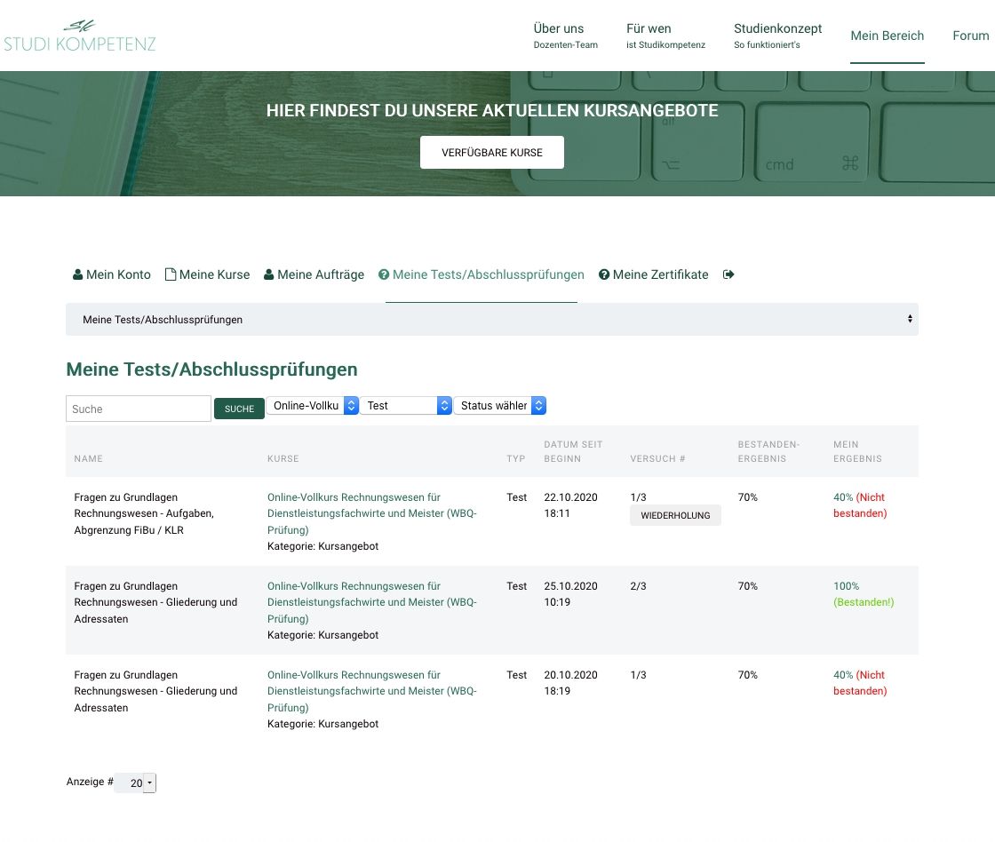Change the Anzeige # items-per-page selector
The width and height of the screenshot is (995, 842).
coord(137,782)
